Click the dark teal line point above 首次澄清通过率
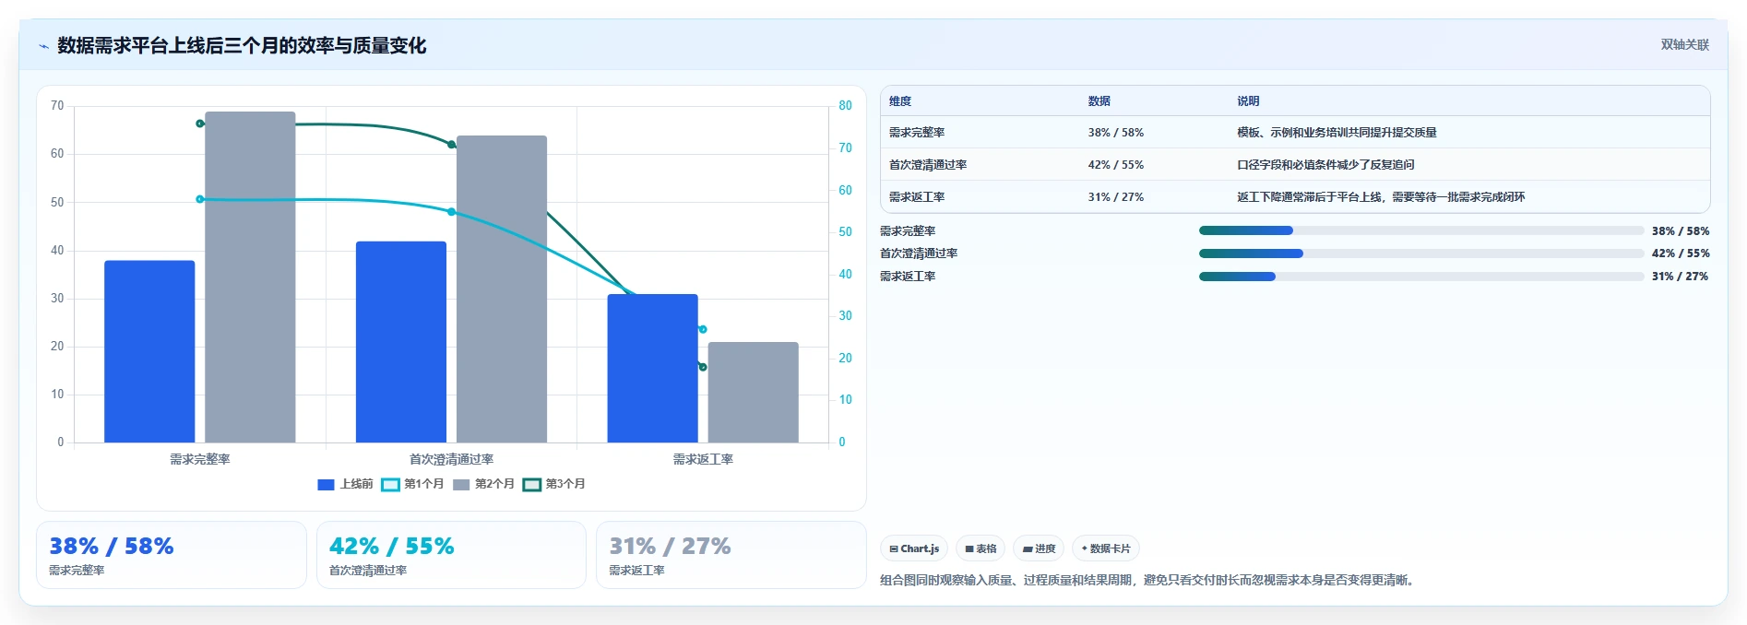 [x=451, y=145]
